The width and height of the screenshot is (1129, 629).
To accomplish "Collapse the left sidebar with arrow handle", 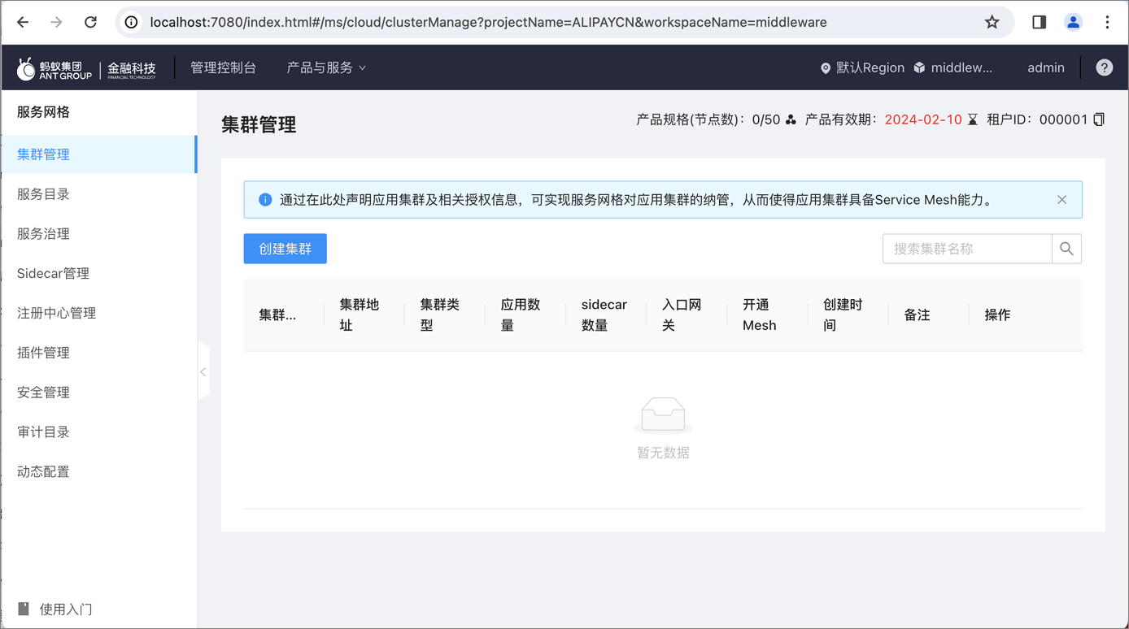I will click(x=203, y=372).
